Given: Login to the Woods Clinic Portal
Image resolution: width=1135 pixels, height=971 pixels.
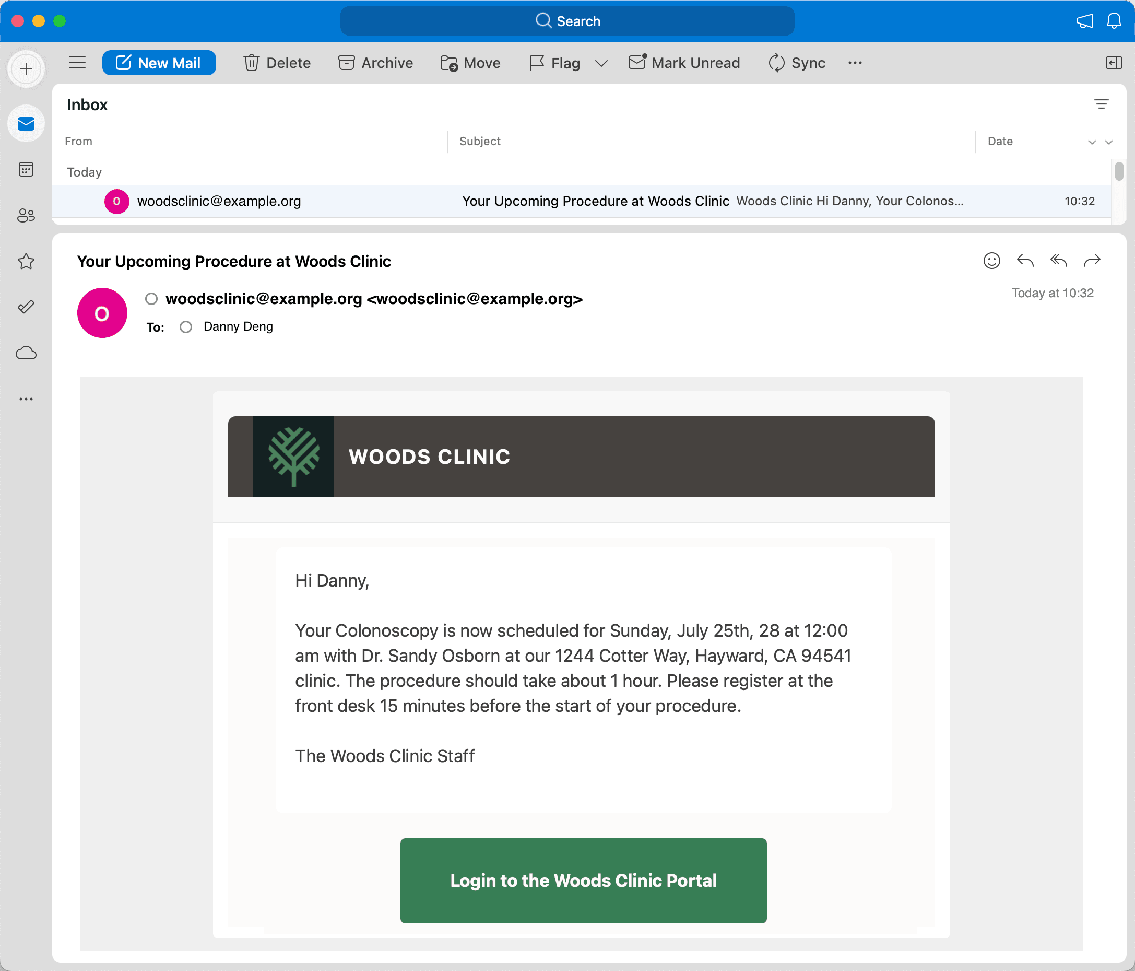Looking at the screenshot, I should [x=583, y=881].
